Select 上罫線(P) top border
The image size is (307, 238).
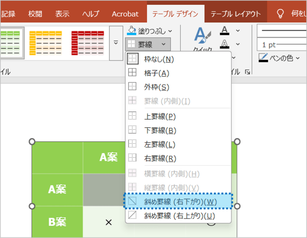tap(178, 116)
